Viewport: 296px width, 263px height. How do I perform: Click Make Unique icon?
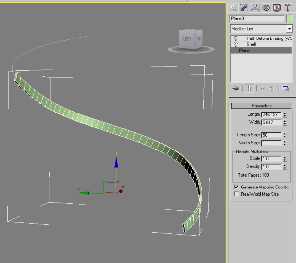[x=263, y=88]
